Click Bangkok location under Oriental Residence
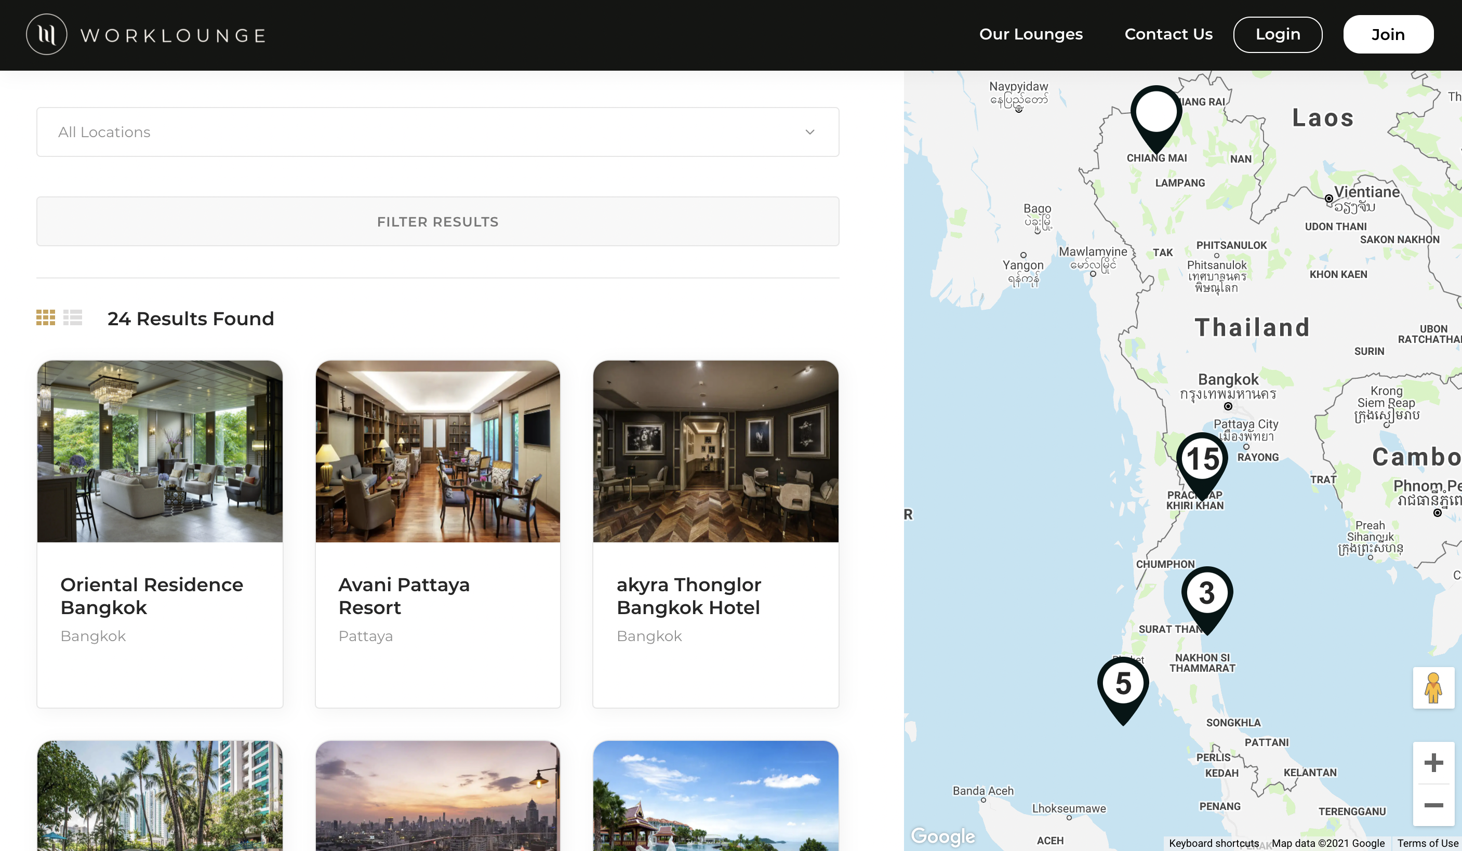1462x851 pixels. tap(93, 636)
